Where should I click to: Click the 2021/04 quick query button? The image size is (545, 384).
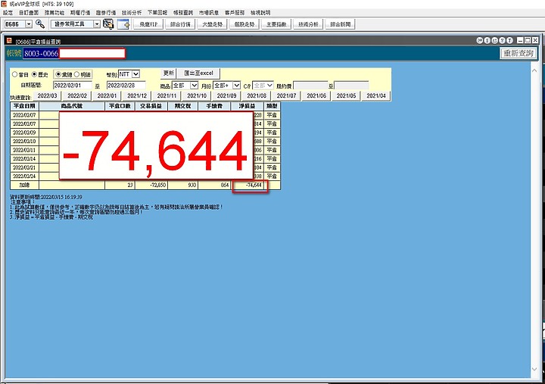coord(376,95)
